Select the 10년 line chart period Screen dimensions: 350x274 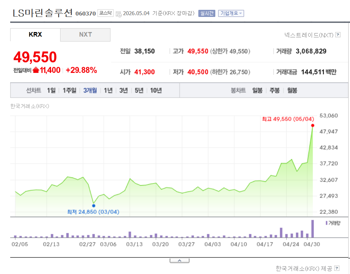156,91
